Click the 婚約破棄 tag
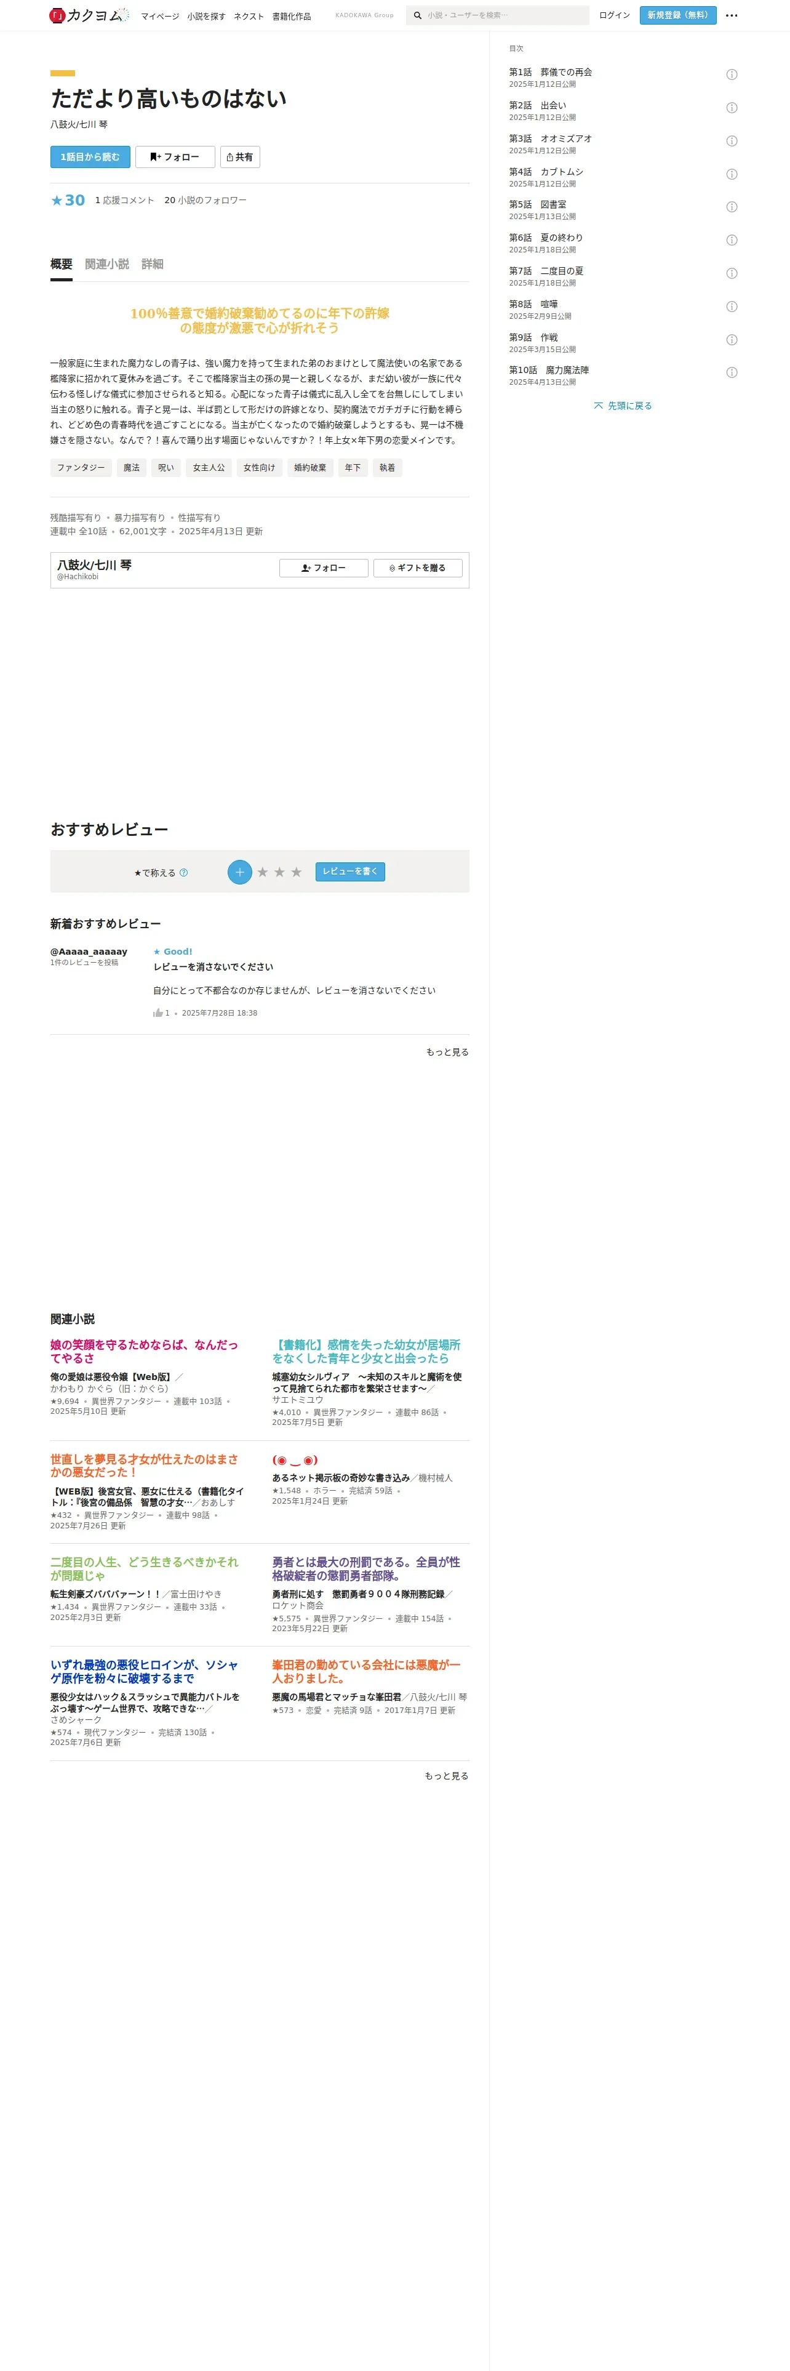Screen dimensions: 790x2371 310,468
